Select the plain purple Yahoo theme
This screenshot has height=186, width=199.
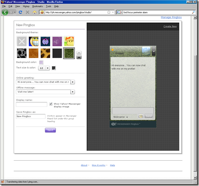[57, 41]
